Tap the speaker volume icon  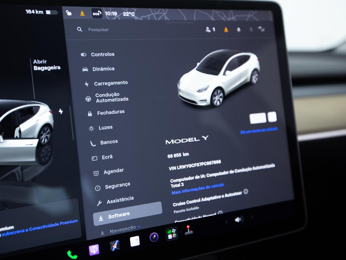coord(239,220)
